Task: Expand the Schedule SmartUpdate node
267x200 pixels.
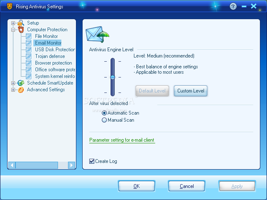Action: (13, 83)
